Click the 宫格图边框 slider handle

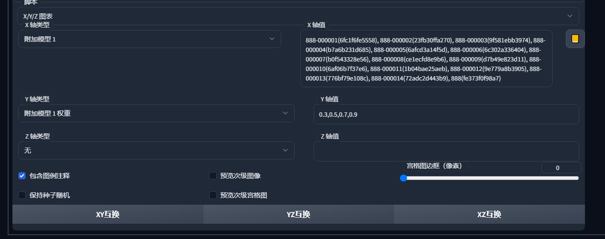pyautogui.click(x=403, y=178)
